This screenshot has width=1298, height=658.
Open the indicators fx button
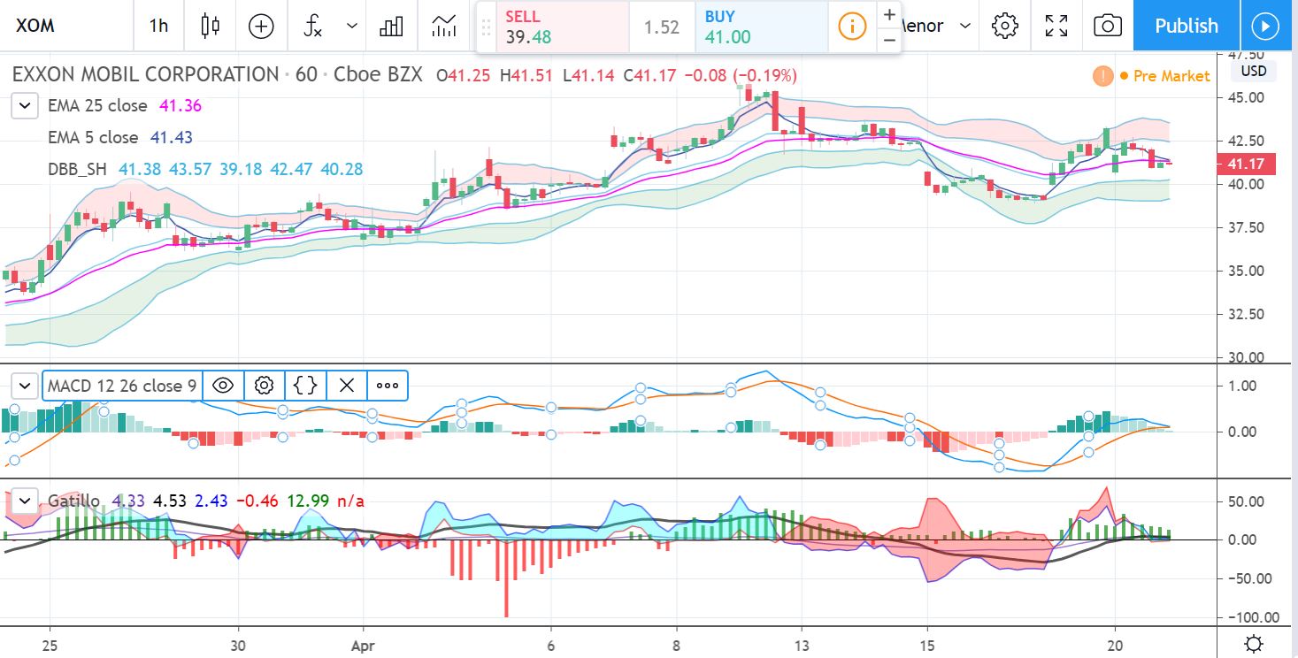313,26
